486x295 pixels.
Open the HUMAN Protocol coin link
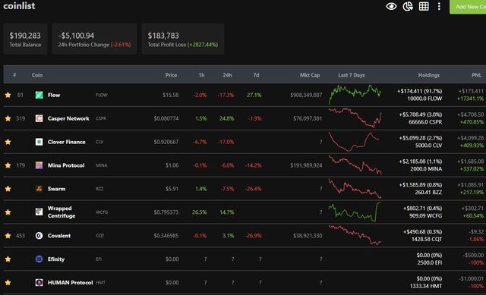[x=71, y=283]
